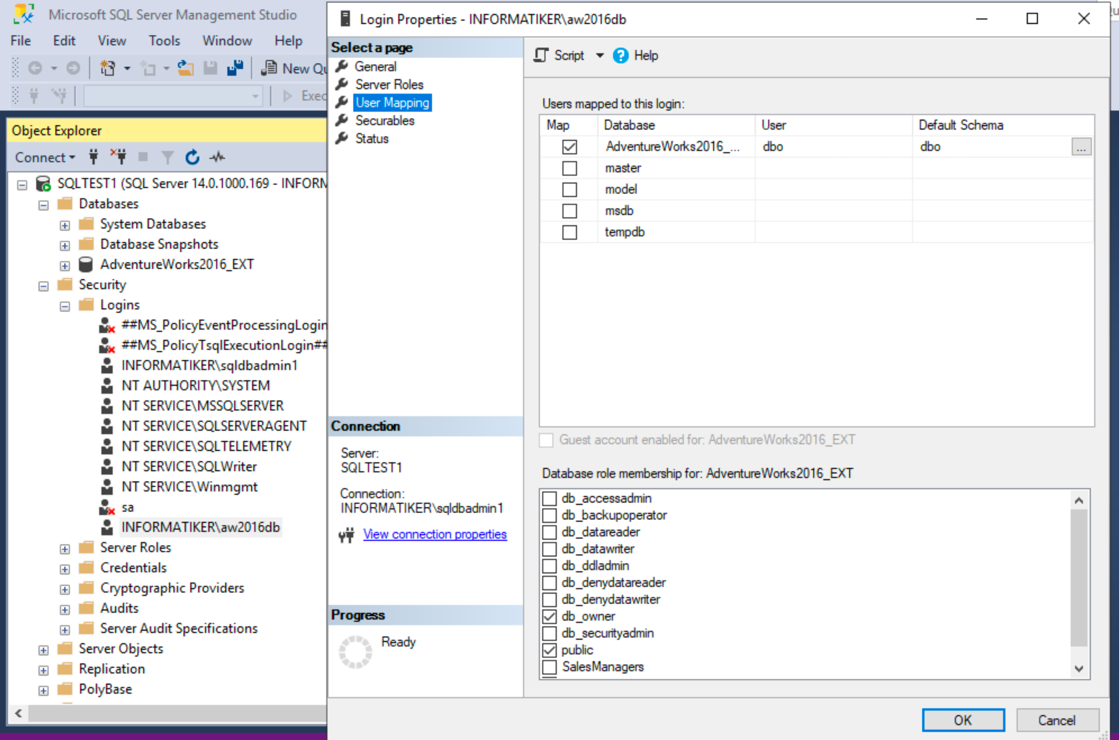Click the Script icon in Login Properties toolbar
The image size is (1119, 740).
point(541,55)
